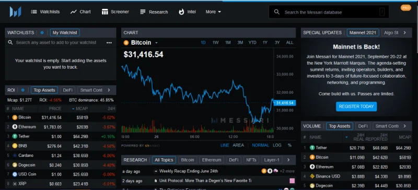Click the Bitcoin coin icon in ROI table
Image resolution: width=418 pixels, height=190 pixels.
(x=15, y=118)
